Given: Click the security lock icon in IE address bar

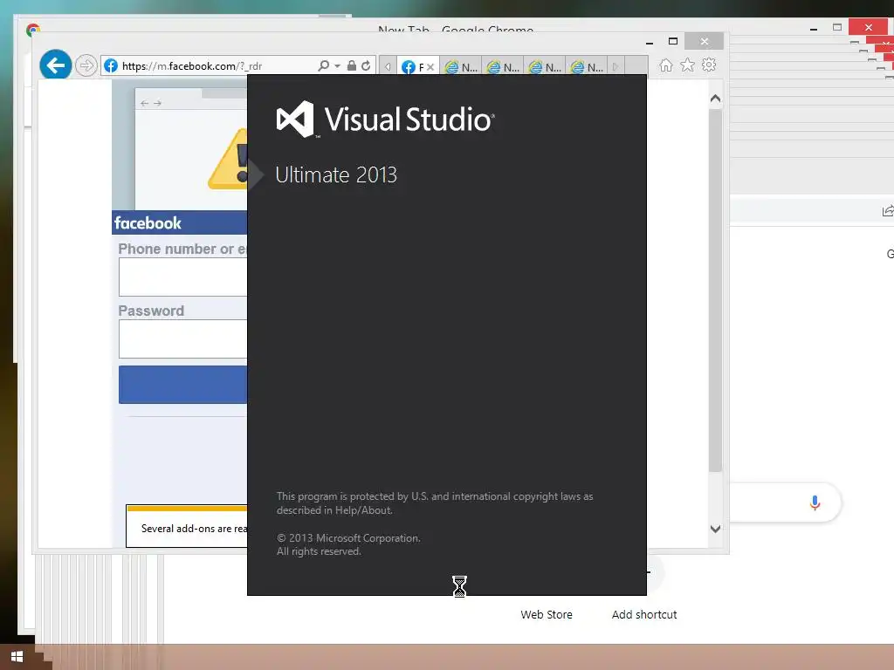Looking at the screenshot, I should pos(352,65).
